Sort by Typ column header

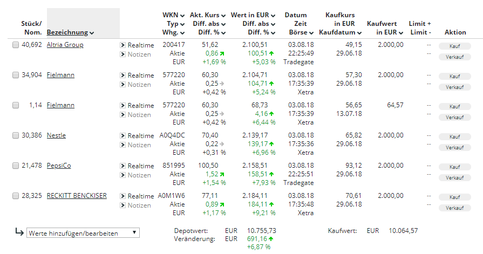tap(175, 24)
